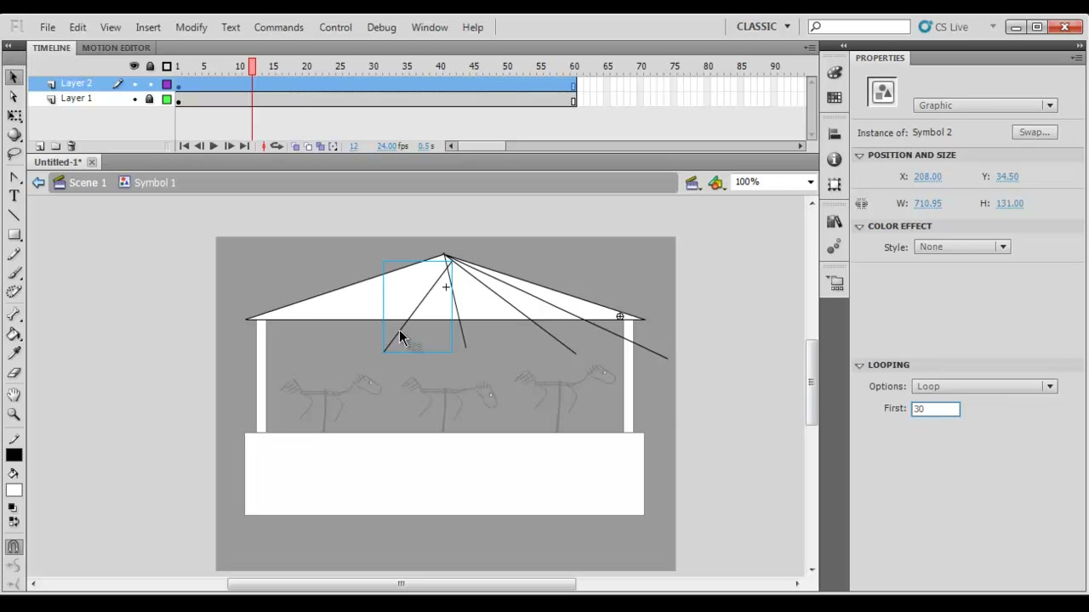Toggle outlines for all layers header
This screenshot has width=1089, height=612.
(167, 66)
